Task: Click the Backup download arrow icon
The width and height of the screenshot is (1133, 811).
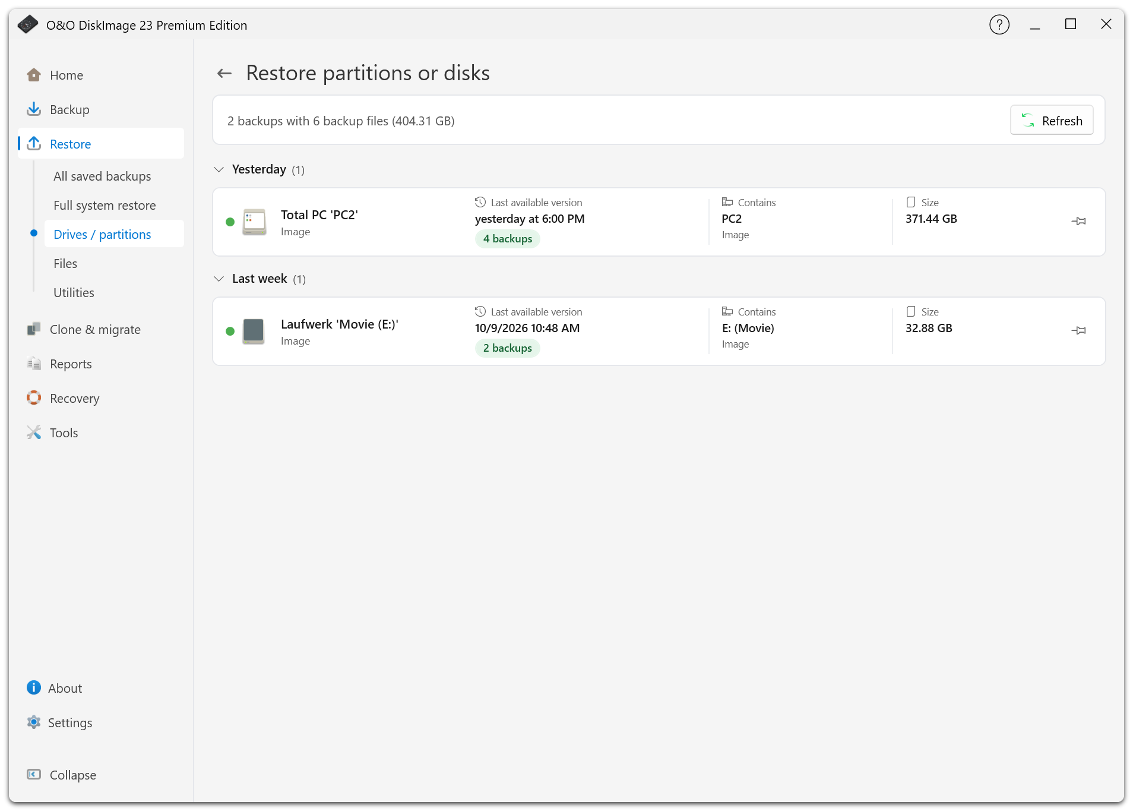Action: (34, 109)
